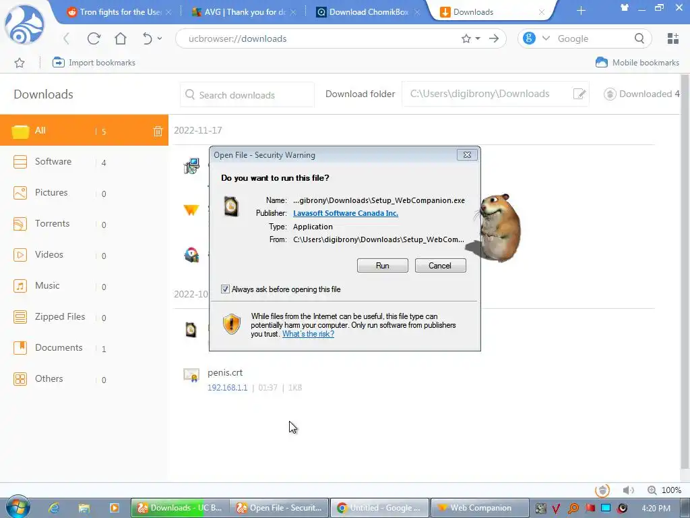Clear all downloads with trash icon
Viewport: 690px width, 518px height.
click(158, 131)
